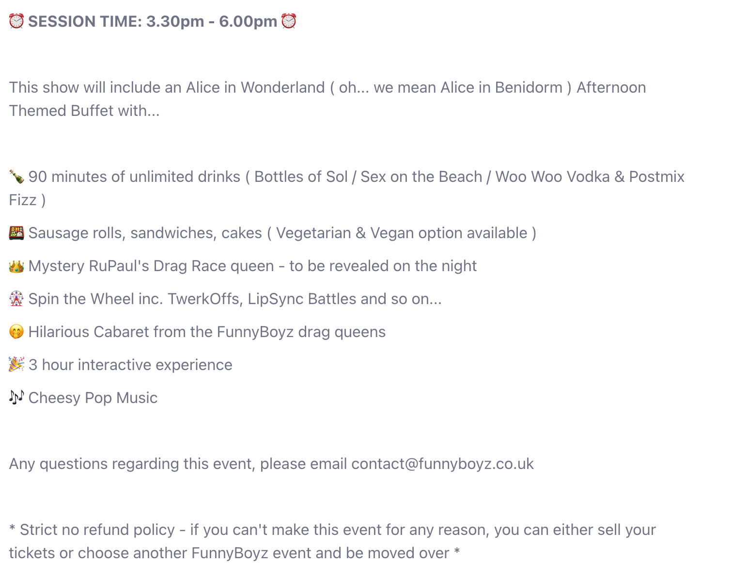Click the 'Hilarious Cabaret' line text

(x=207, y=332)
